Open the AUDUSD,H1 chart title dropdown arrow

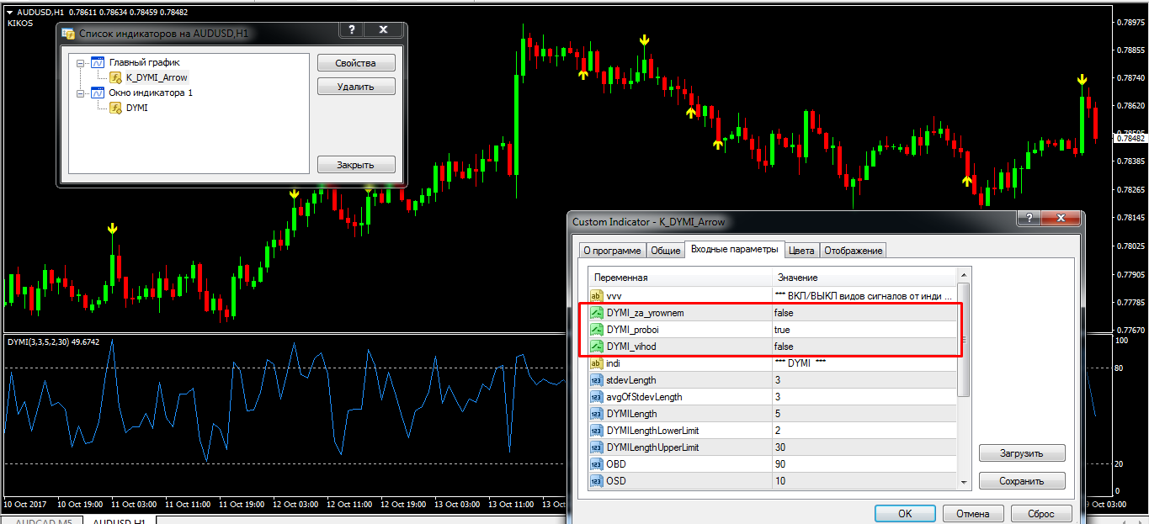coord(9,12)
